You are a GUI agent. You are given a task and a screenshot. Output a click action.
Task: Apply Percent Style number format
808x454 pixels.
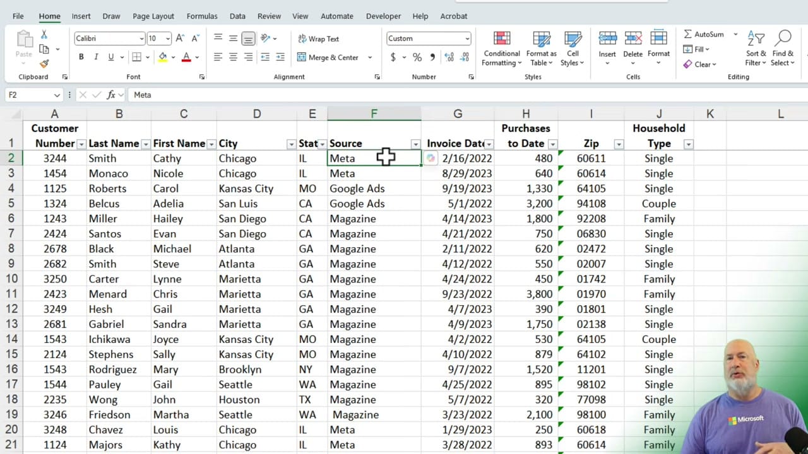pos(416,57)
